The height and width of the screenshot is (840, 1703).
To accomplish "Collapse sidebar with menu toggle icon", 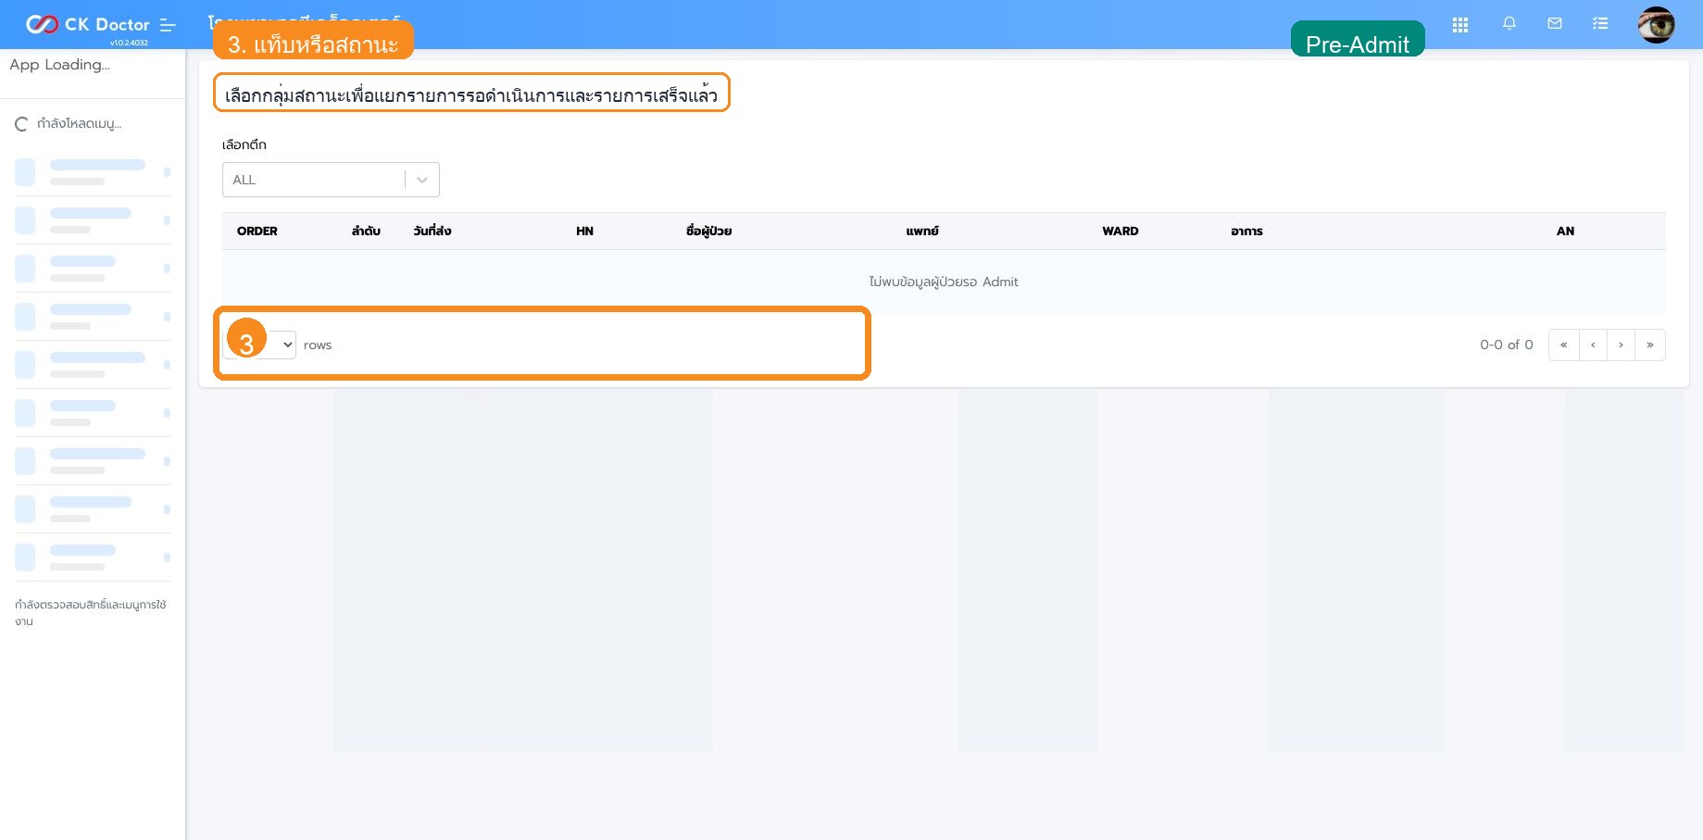I will [168, 25].
